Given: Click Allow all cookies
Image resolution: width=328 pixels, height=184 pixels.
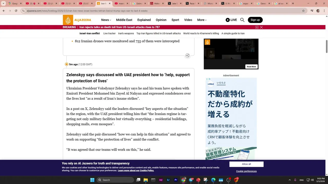Looking at the screenshot, I should [246, 164].
